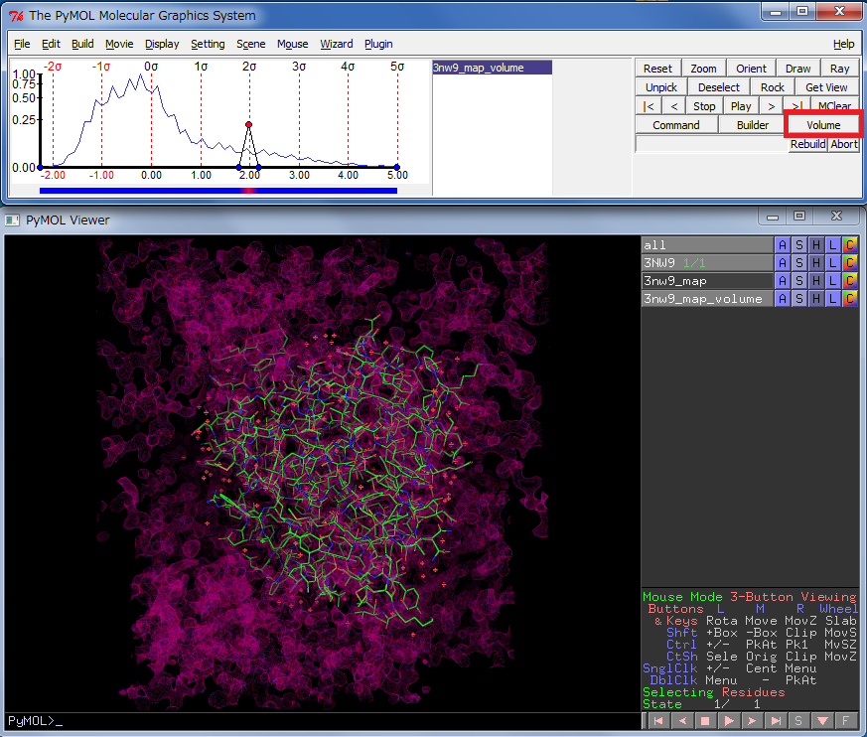Click the S sequence icon in the viewer
867x737 pixels.
pos(798,720)
